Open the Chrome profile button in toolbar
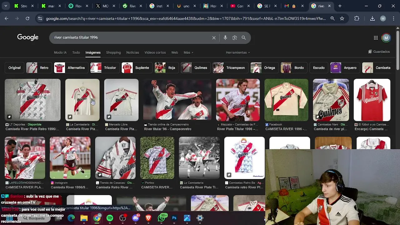 click(x=383, y=19)
